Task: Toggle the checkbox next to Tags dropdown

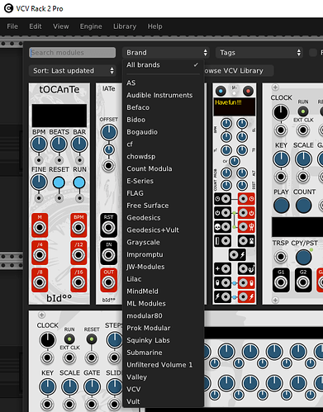Action: pyautogui.click(x=313, y=53)
